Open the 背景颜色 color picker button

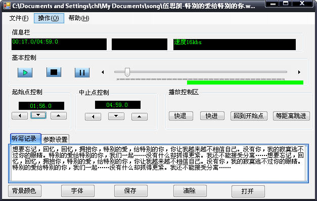point(25,191)
